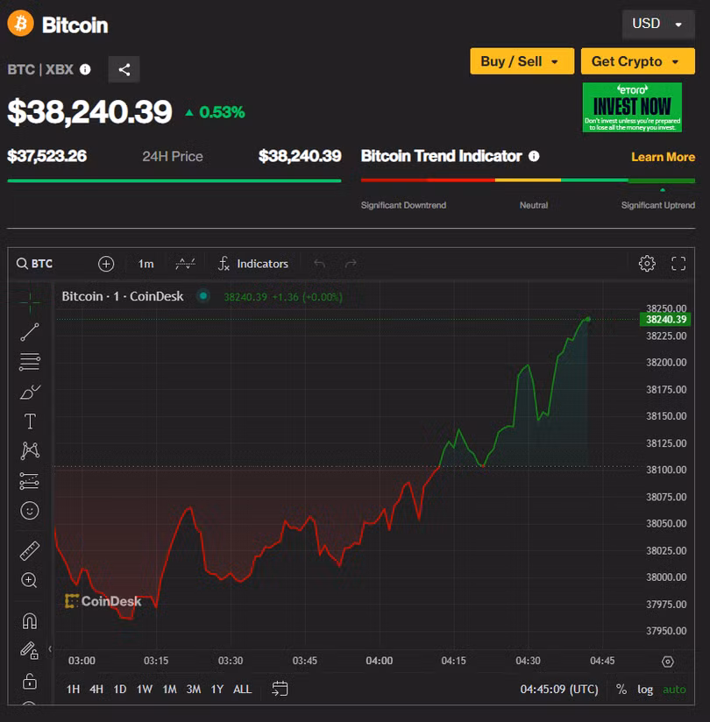
Task: Toggle logarithmic scale with log
Action: coord(645,690)
